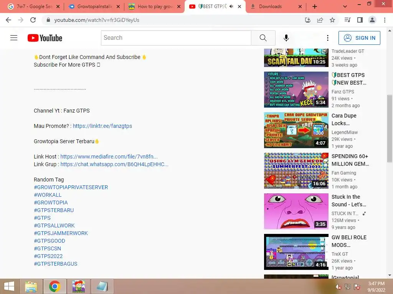Image resolution: width=393 pixels, height=294 pixels.
Task: Close the BEST GTPS YouTube tab
Action: [239, 7]
